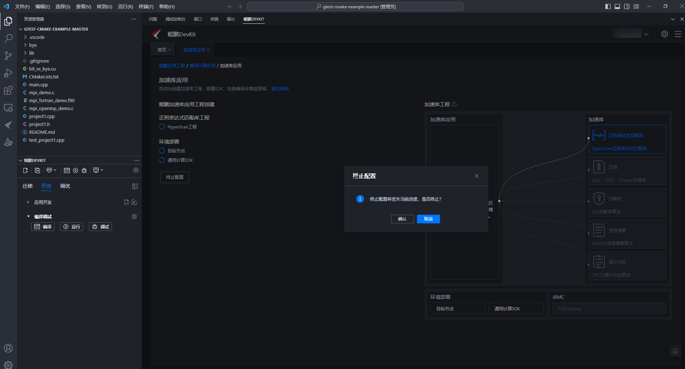Expand the bye folder

tap(25, 45)
